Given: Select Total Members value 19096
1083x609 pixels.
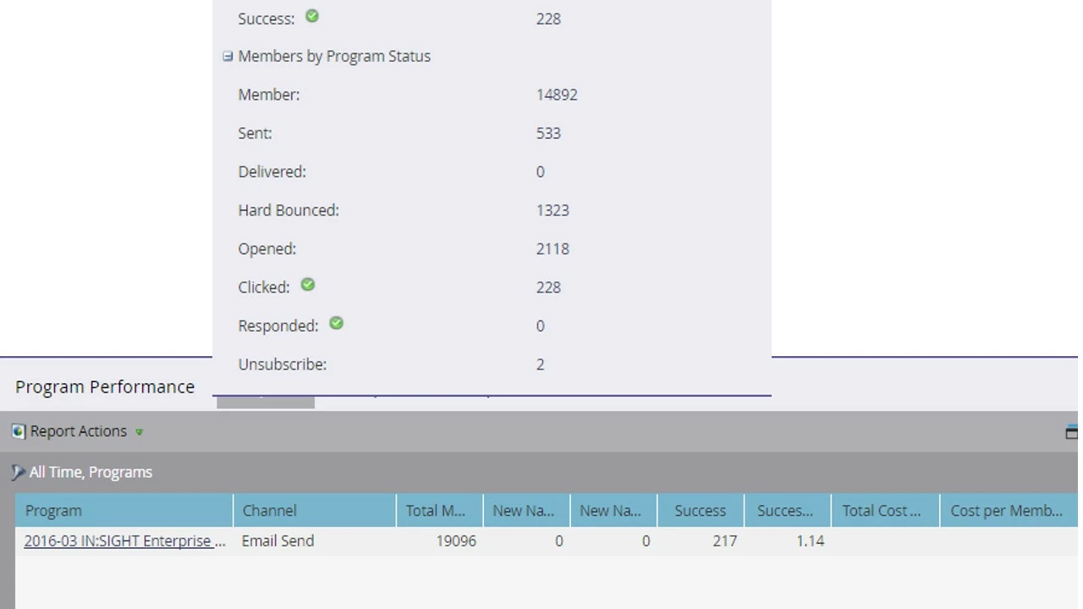Looking at the screenshot, I should tap(456, 541).
